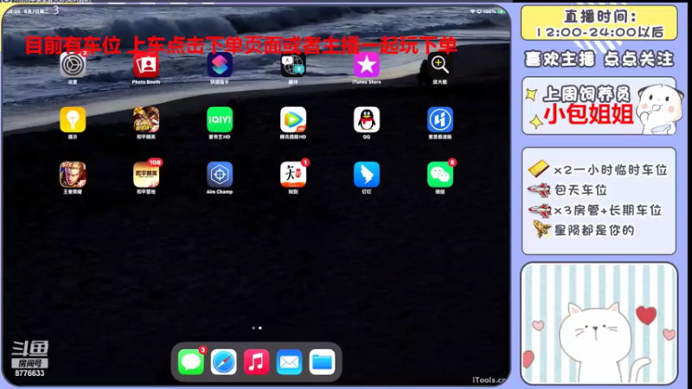Image resolution: width=692 pixels, height=389 pixels.
Task: Open the Tips app (提示)
Action: point(73,119)
